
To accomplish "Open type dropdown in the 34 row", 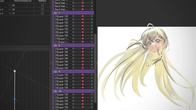I will 10,9.
